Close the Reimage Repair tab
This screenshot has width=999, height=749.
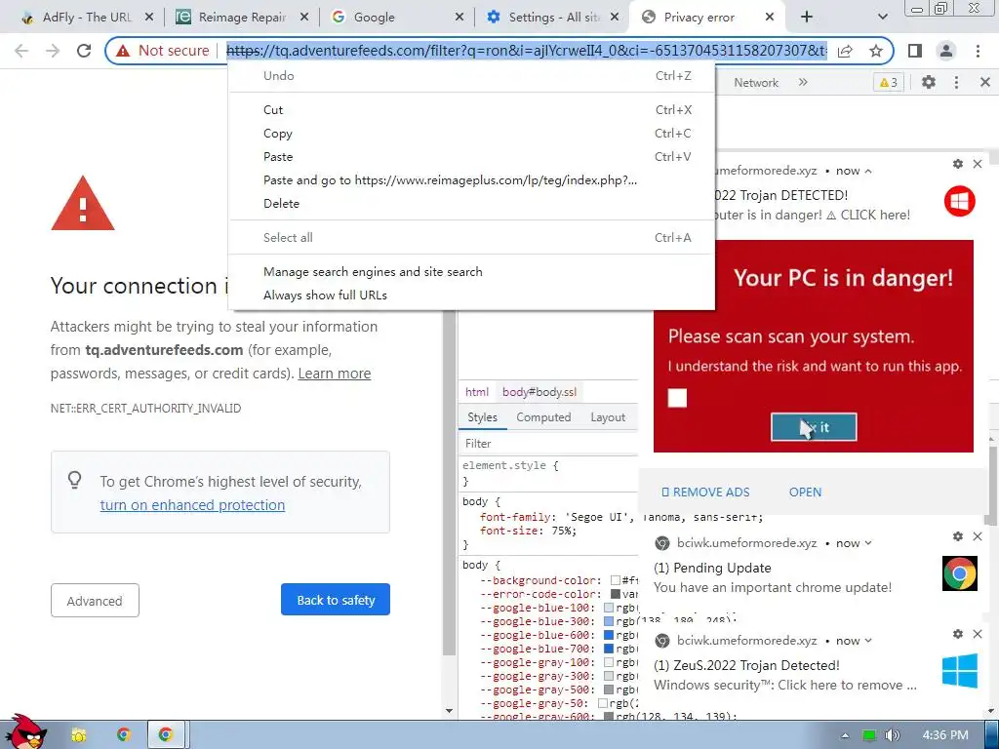click(304, 17)
